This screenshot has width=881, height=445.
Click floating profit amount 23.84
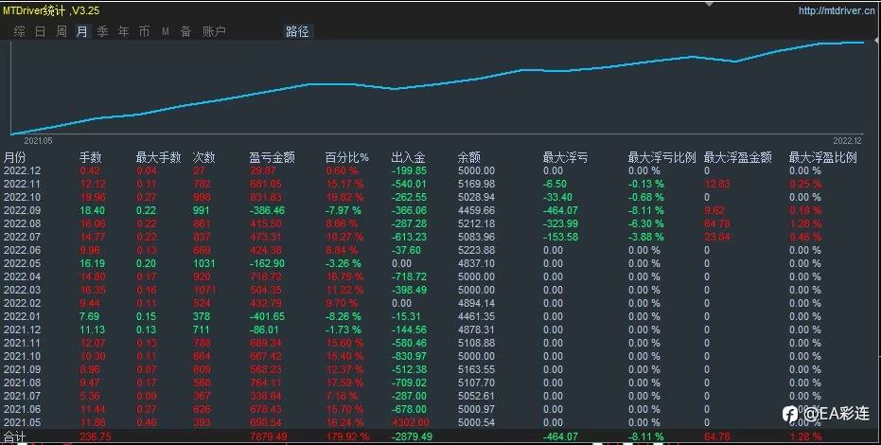click(717, 237)
